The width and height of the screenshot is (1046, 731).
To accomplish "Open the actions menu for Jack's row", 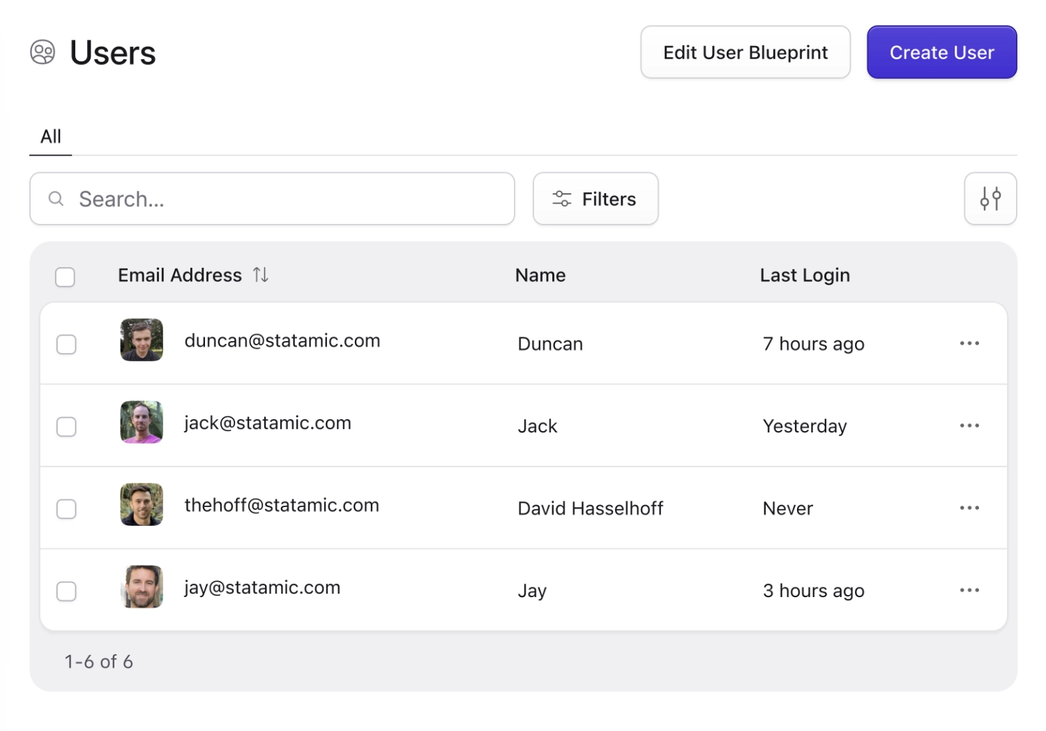I will pos(969,425).
